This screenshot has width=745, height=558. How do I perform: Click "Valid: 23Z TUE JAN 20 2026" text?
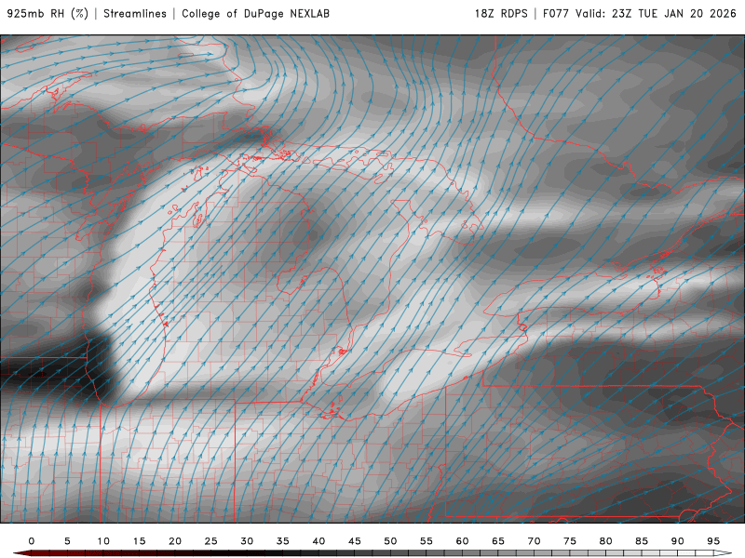click(x=657, y=14)
